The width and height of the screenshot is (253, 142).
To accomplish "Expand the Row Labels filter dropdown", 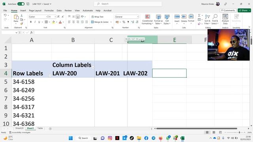I will coord(50,76).
